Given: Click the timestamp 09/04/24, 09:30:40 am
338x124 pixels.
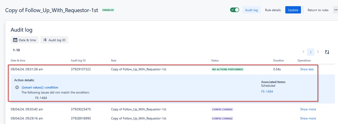Looking at the screenshot, I should (27, 109).
